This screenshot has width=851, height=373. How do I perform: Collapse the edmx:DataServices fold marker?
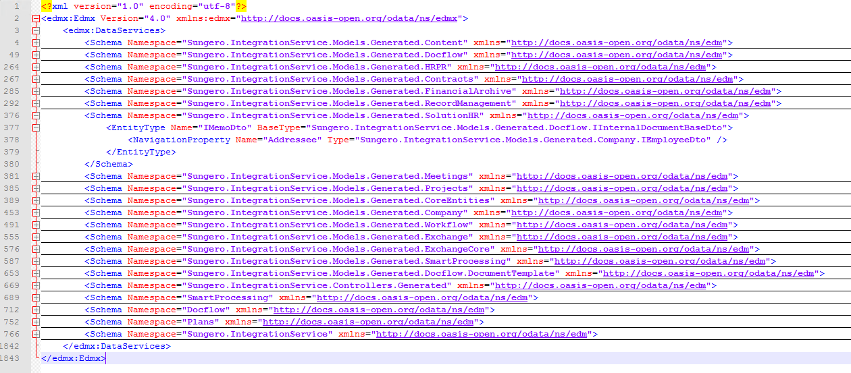pos(36,31)
